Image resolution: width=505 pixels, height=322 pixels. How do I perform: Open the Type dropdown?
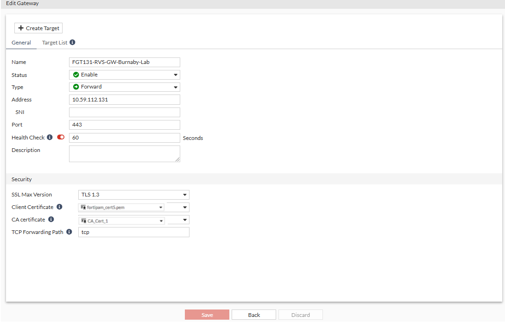[x=176, y=87]
